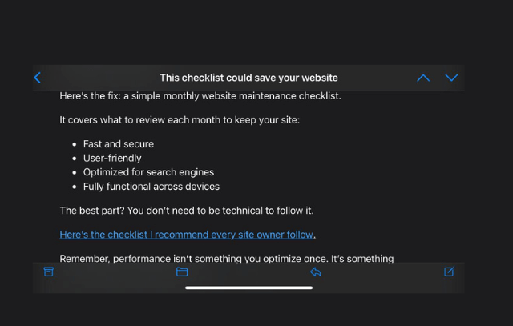Tap the 'Fast and secure' bullet

pos(118,144)
